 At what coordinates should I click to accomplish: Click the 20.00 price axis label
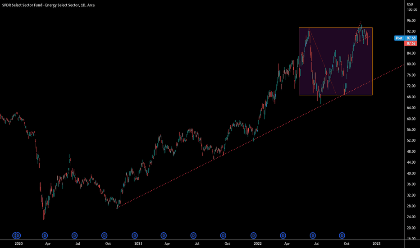(x=411, y=228)
